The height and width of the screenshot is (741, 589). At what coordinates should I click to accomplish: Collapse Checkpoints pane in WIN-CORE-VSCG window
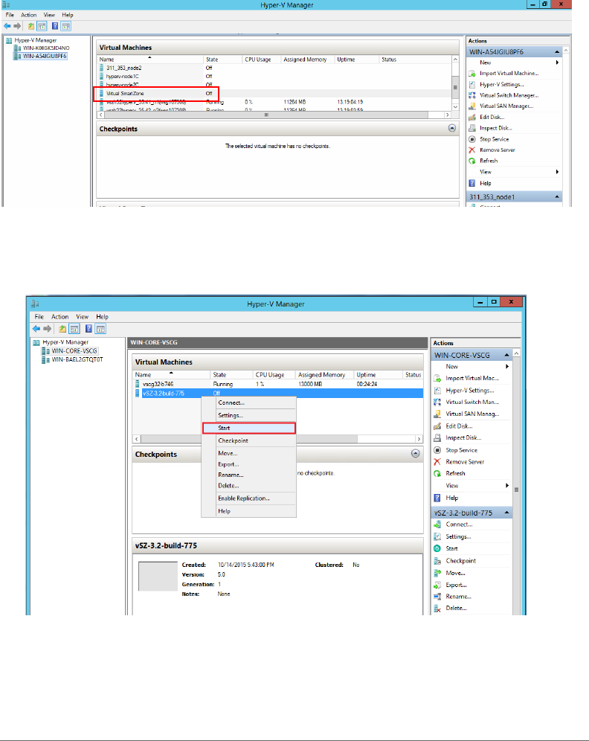point(415,454)
